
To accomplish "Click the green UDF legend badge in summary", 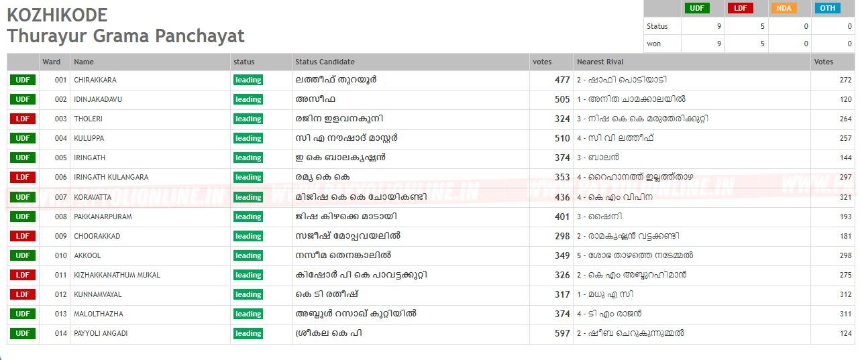I will coord(696,8).
